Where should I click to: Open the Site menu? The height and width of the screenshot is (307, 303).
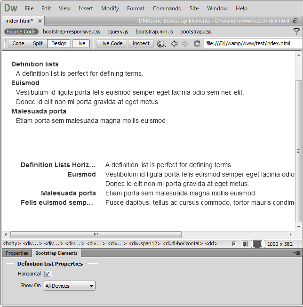[194, 8]
